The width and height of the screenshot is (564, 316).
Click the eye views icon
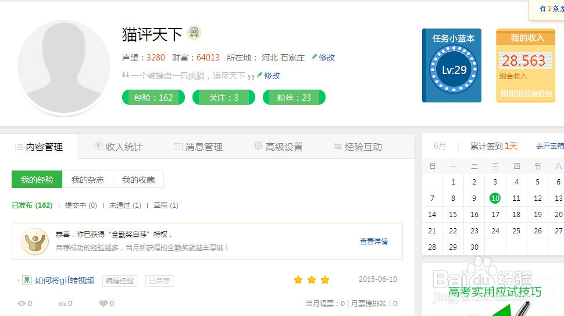(x=22, y=303)
